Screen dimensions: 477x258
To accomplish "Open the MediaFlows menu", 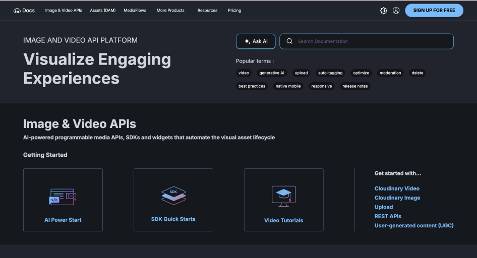I will 135,11.
